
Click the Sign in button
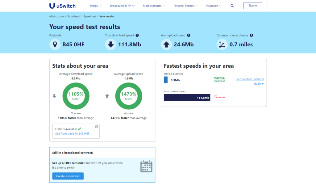coord(253,6)
